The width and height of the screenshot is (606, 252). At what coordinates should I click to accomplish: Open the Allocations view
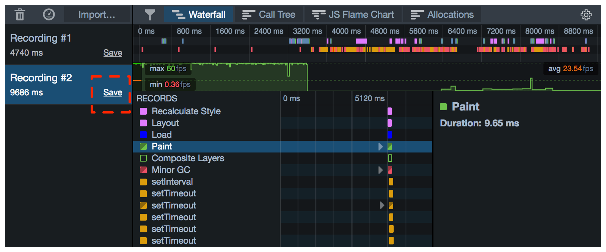tap(442, 15)
